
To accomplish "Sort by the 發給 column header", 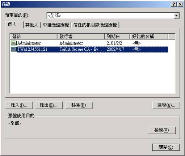I will click(x=33, y=36).
